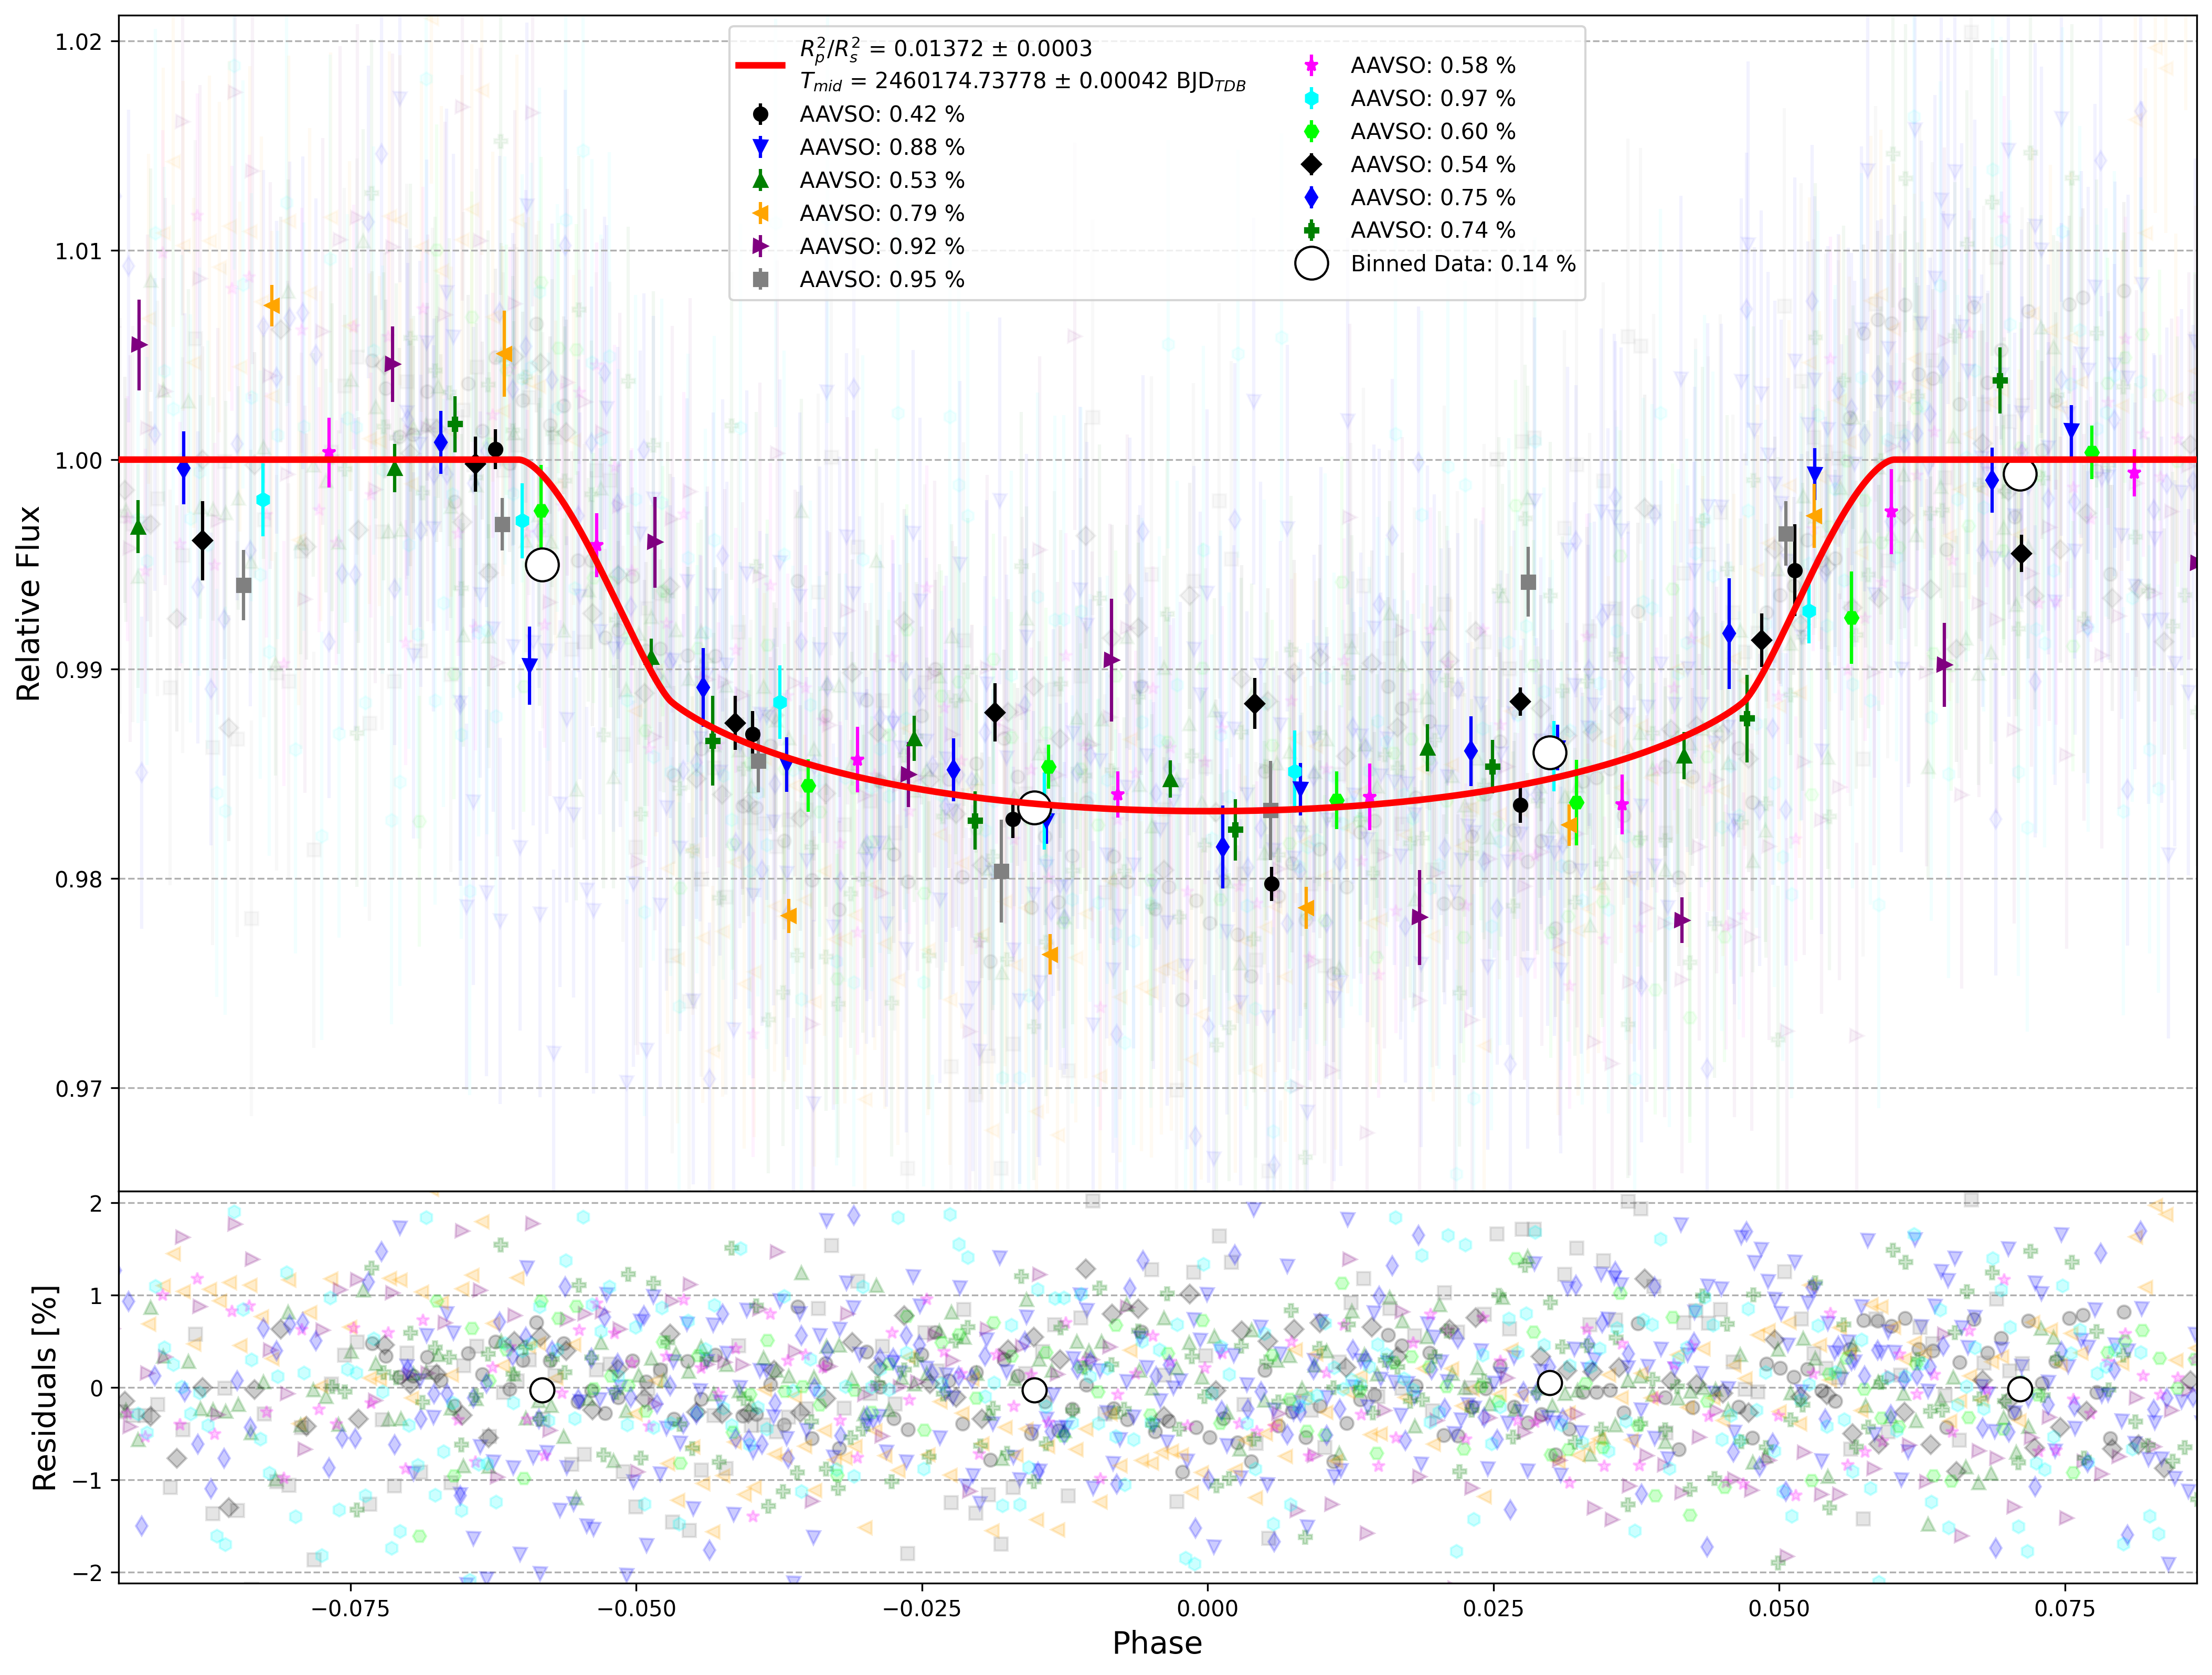The width and height of the screenshot is (2212, 1675).
Task: Click the legend label 'AAVSO: 0.97 %'
Action: pyautogui.click(x=1433, y=98)
